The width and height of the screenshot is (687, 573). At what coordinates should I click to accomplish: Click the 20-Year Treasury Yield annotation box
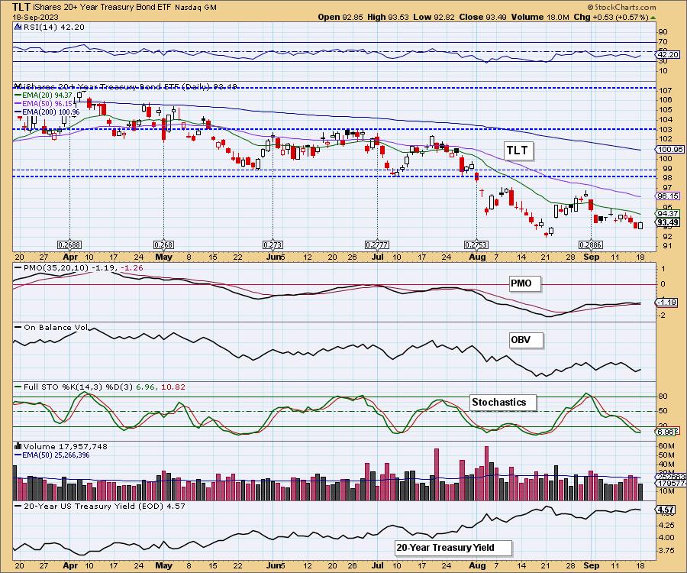pyautogui.click(x=453, y=548)
